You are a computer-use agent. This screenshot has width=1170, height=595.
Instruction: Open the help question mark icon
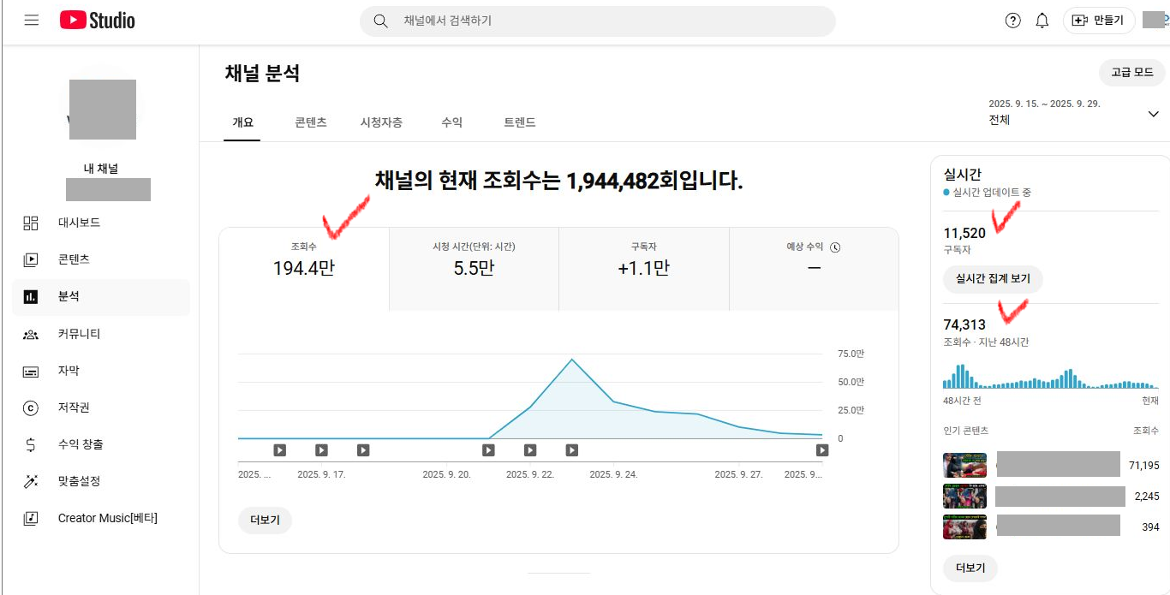point(1012,21)
